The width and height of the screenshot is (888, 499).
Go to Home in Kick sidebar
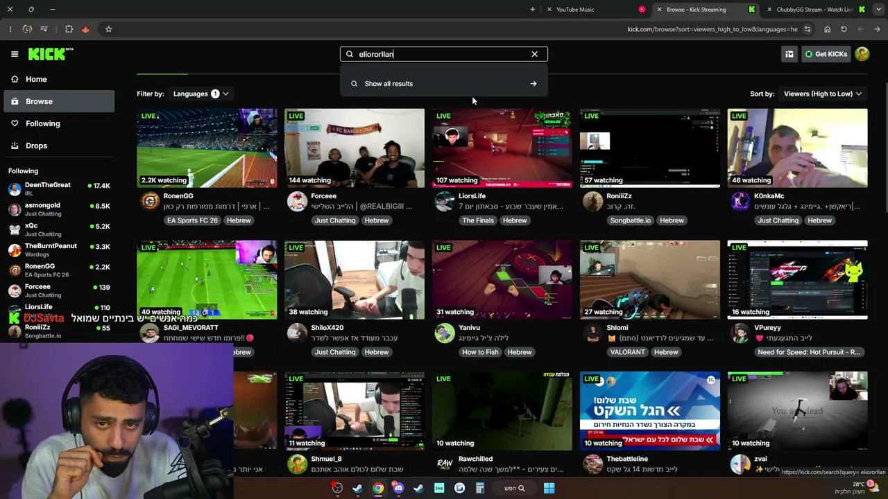(59, 79)
